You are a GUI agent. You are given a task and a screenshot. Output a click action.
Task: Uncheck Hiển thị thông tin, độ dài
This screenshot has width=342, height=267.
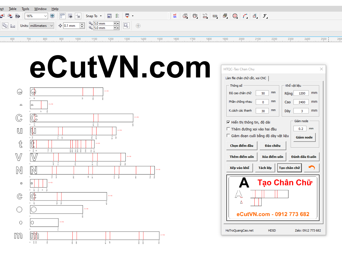(x=228, y=122)
